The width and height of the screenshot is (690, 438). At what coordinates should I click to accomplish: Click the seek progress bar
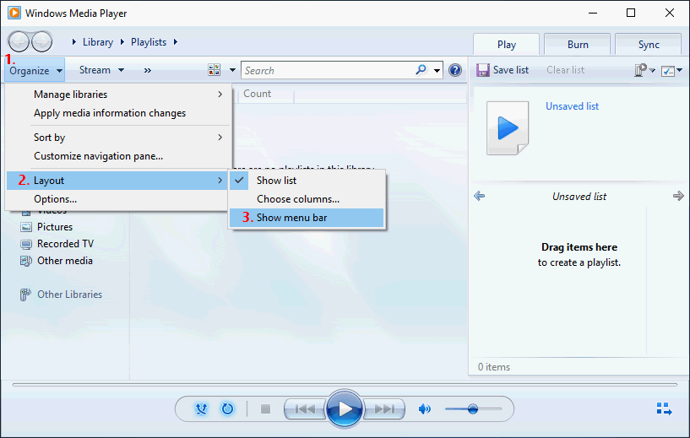point(345,384)
